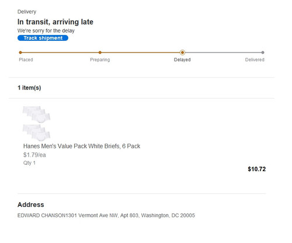Open the upper briefs product image

[36, 114]
